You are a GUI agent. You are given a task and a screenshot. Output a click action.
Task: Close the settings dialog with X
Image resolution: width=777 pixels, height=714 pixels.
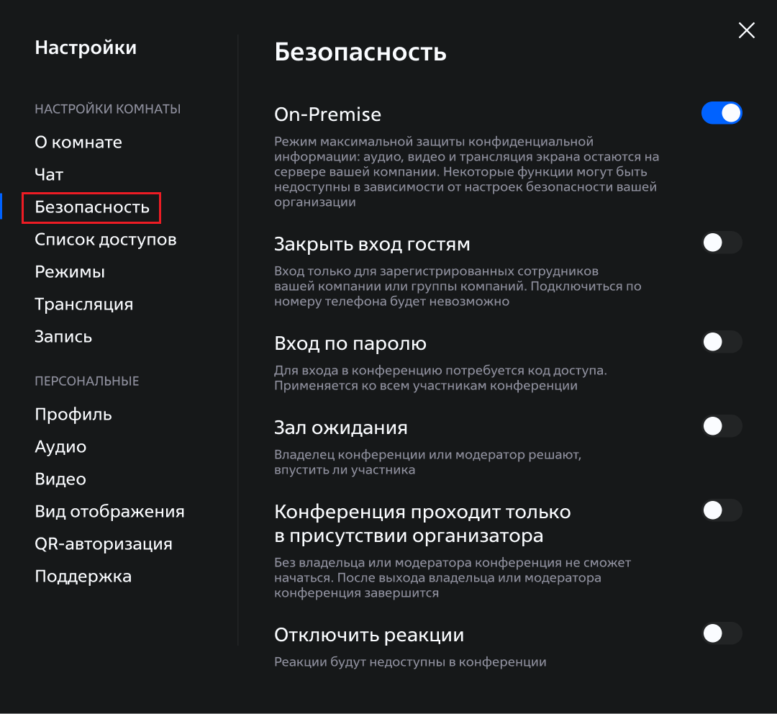pos(747,30)
